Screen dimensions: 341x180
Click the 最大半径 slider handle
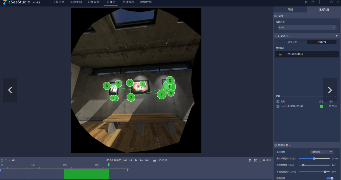(x=314, y=159)
